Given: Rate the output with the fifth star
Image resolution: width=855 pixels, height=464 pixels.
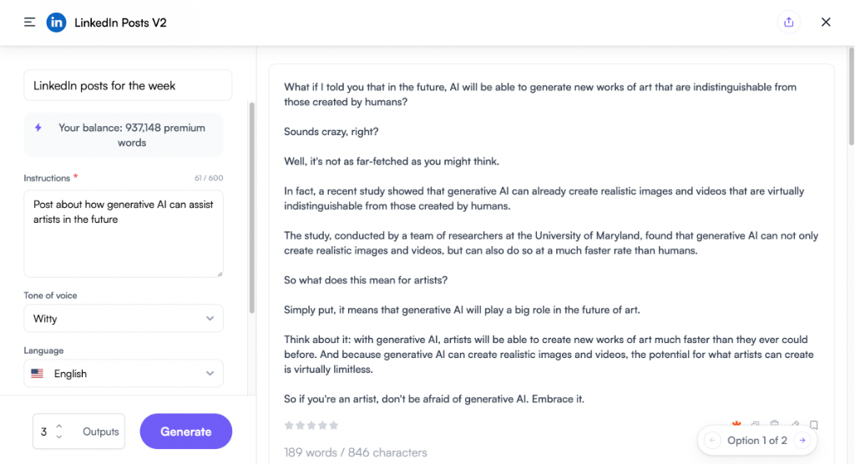Looking at the screenshot, I should pos(334,426).
